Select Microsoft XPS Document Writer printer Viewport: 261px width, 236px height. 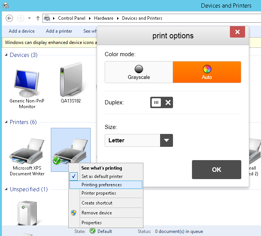pos(28,152)
